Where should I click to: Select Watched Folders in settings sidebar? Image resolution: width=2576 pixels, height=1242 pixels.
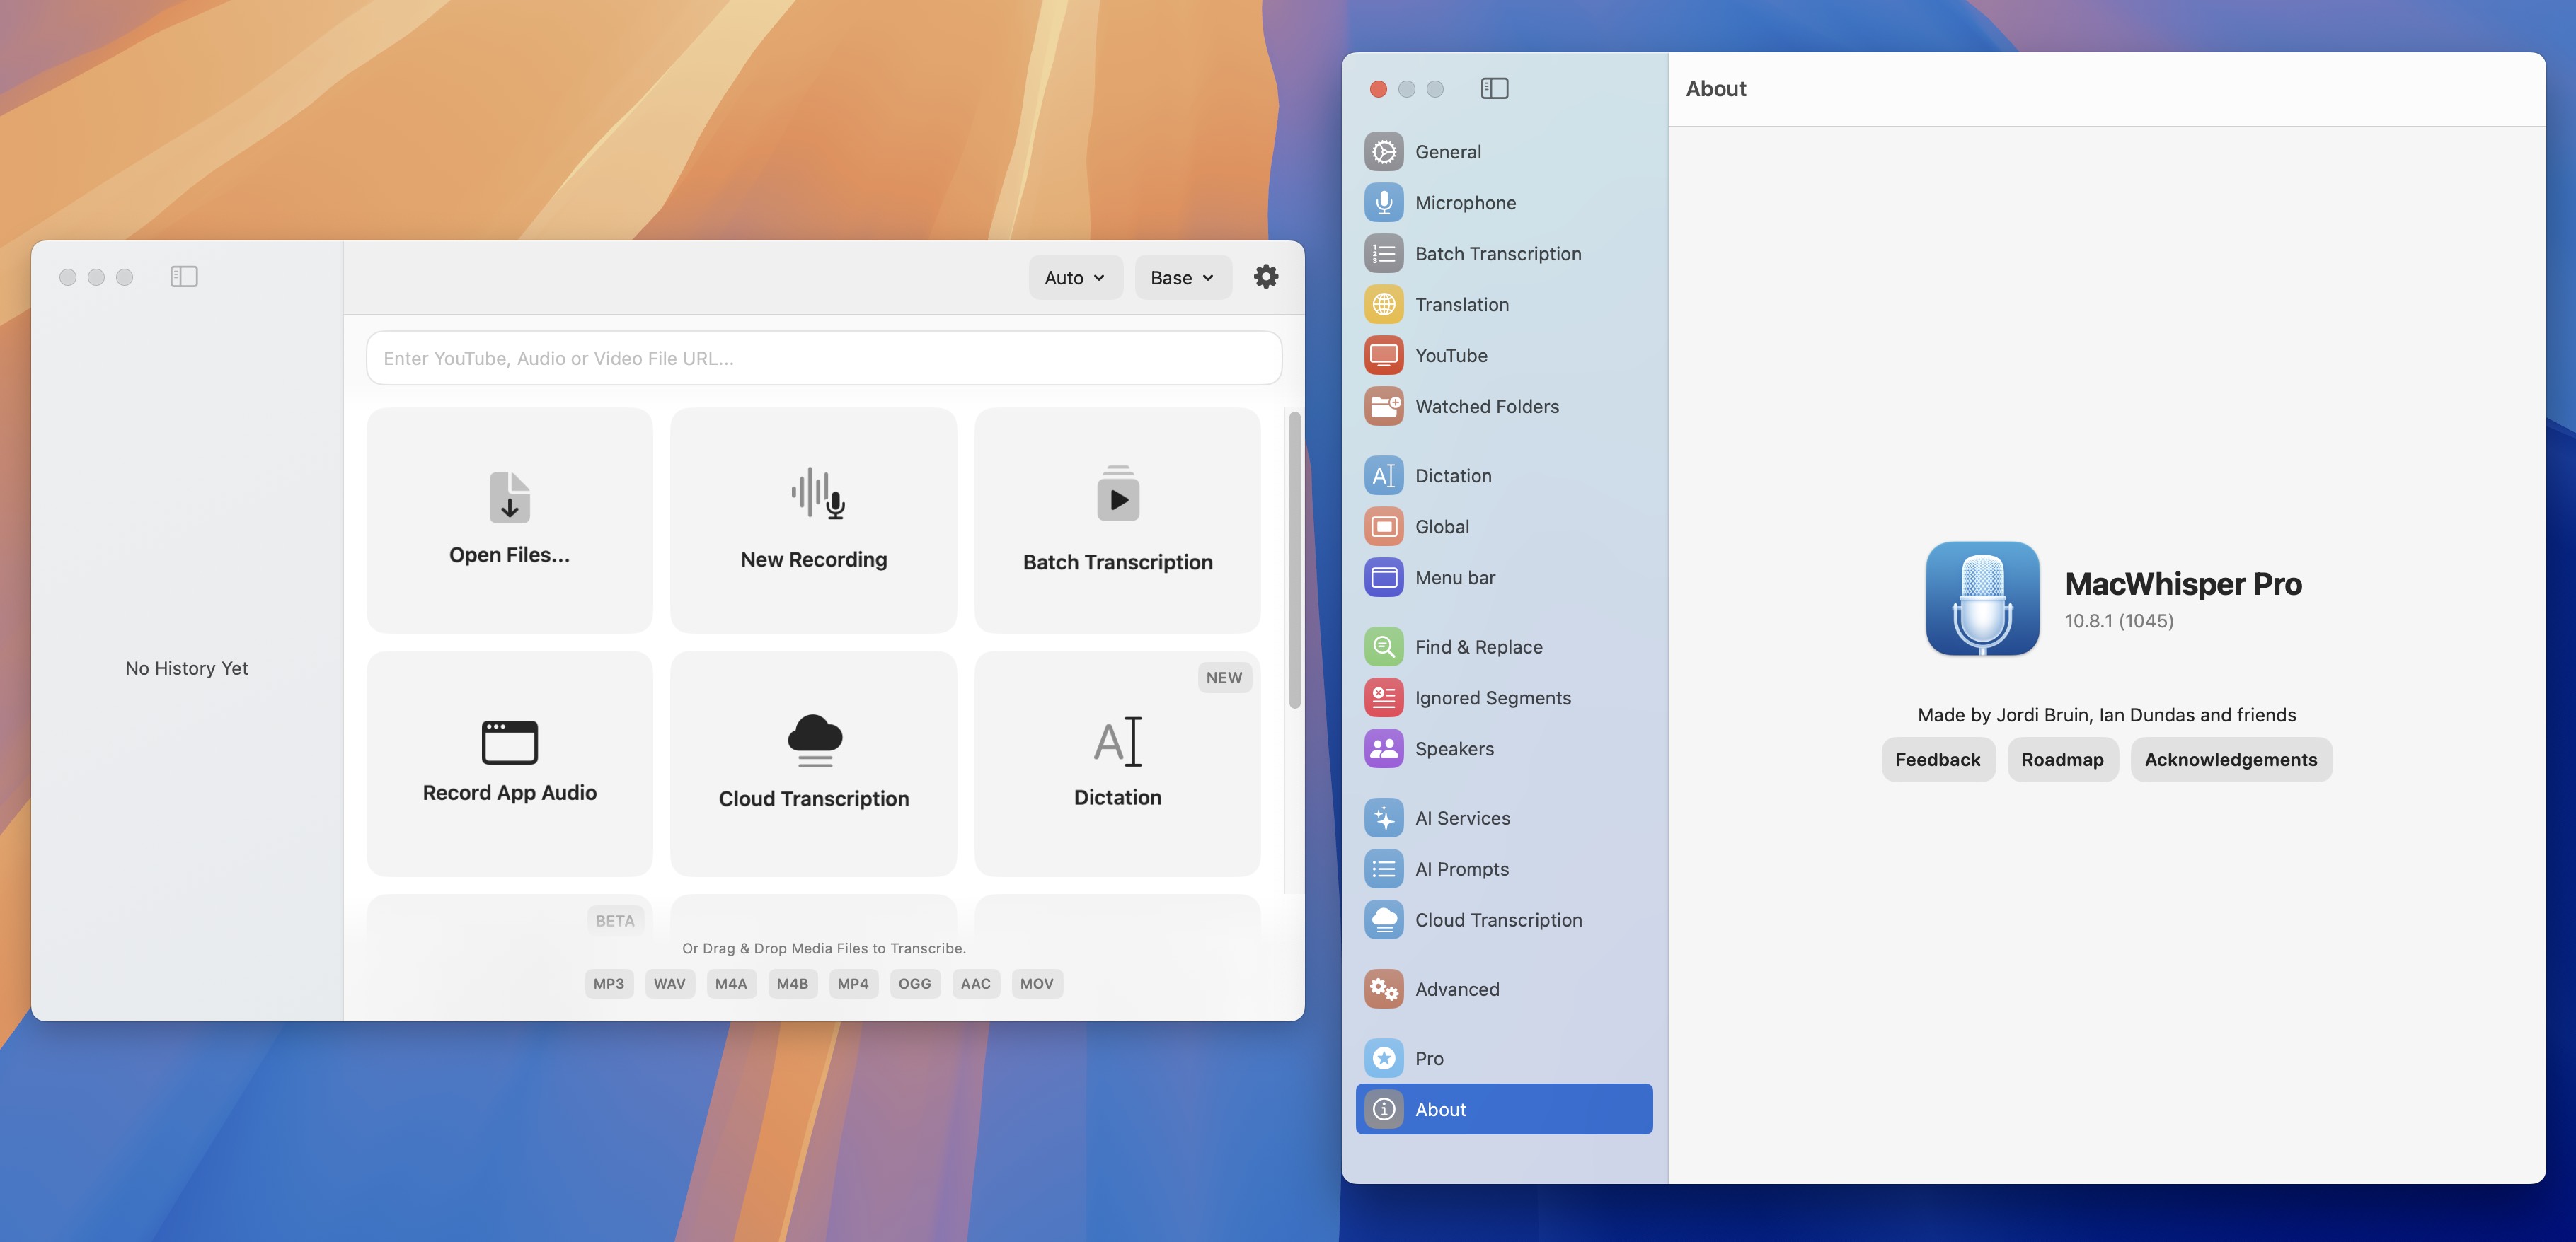pyautogui.click(x=1504, y=407)
